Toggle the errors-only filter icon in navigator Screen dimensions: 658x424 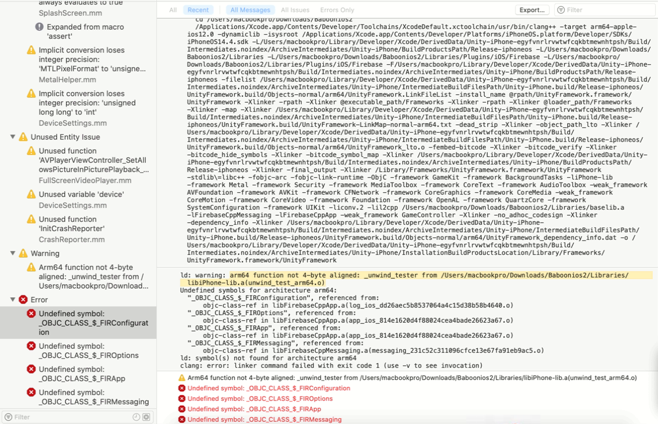coord(146,417)
